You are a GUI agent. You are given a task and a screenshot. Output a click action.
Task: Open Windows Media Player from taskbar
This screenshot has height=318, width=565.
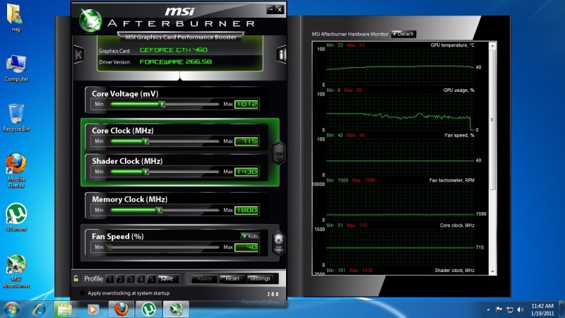[93, 310]
